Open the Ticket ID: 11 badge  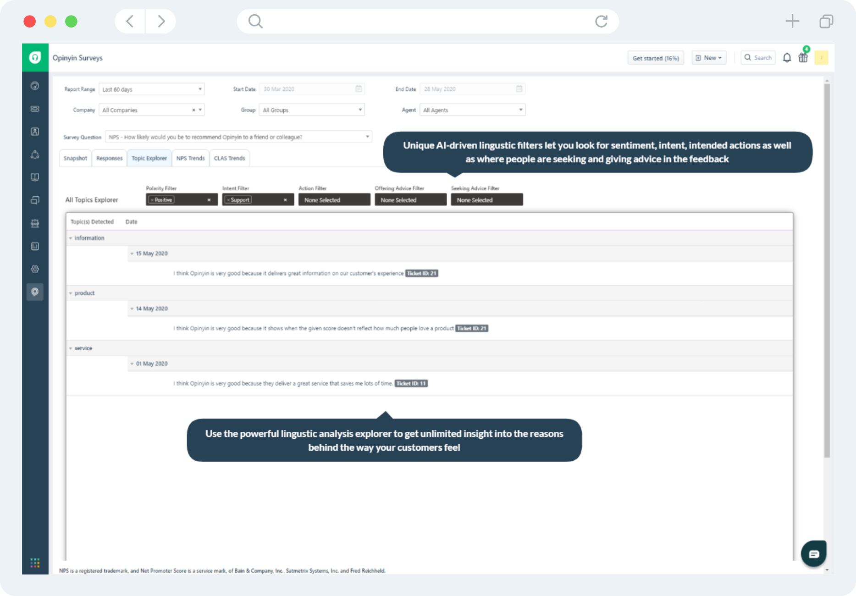pyautogui.click(x=411, y=383)
